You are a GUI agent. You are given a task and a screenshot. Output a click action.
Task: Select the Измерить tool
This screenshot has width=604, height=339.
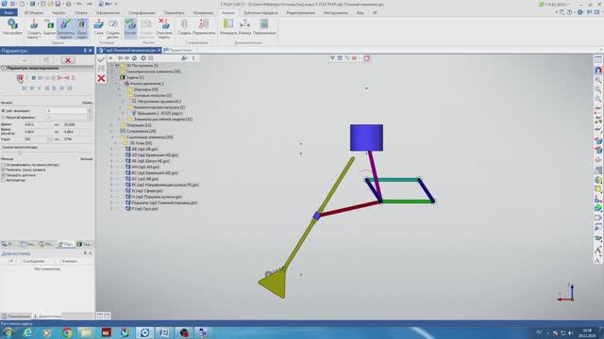click(228, 27)
